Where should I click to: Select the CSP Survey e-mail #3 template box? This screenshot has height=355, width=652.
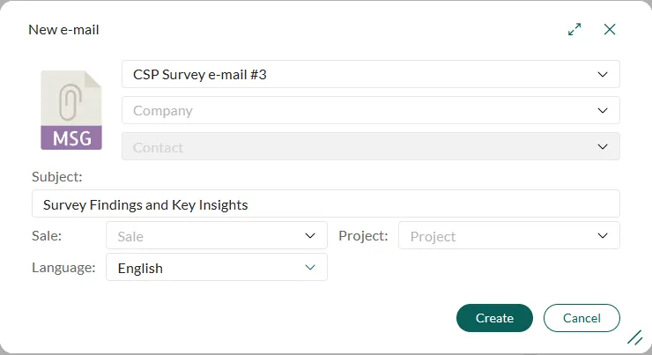[352, 75]
